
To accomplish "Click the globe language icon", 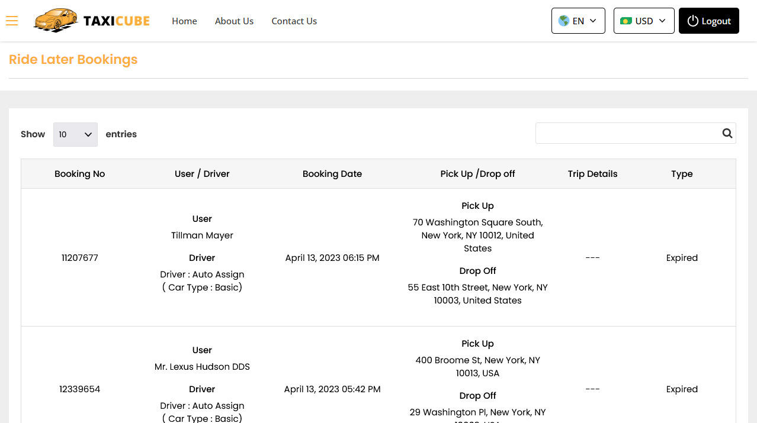I will [564, 21].
